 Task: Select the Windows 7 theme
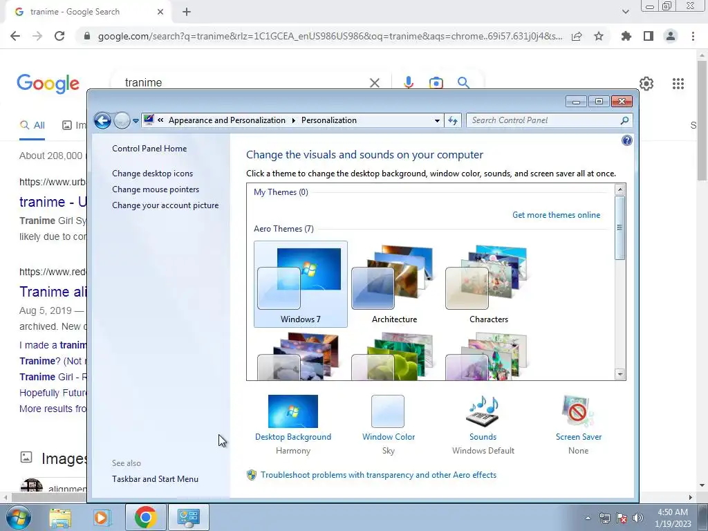tap(300, 284)
